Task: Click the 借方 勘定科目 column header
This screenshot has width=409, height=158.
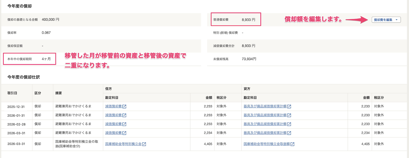Action: click(x=112, y=98)
